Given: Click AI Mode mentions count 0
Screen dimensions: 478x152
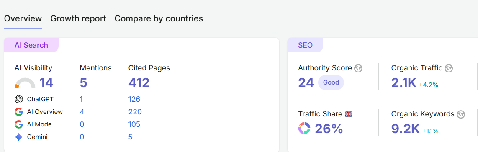Looking at the screenshot, I should [82, 124].
